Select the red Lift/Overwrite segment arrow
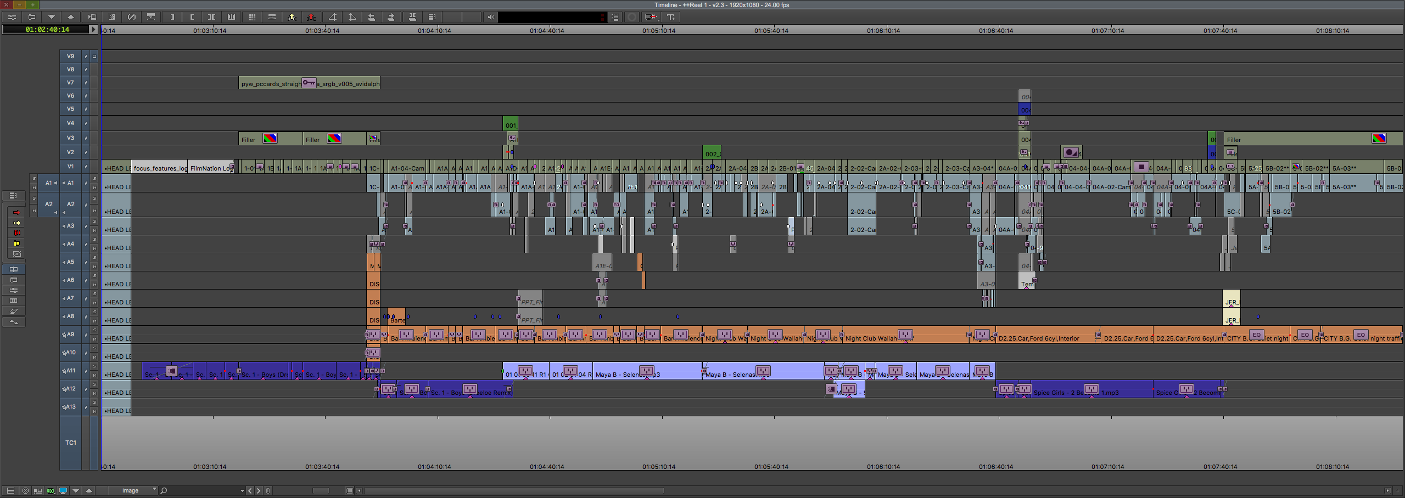1405x498 pixels. click(x=16, y=212)
